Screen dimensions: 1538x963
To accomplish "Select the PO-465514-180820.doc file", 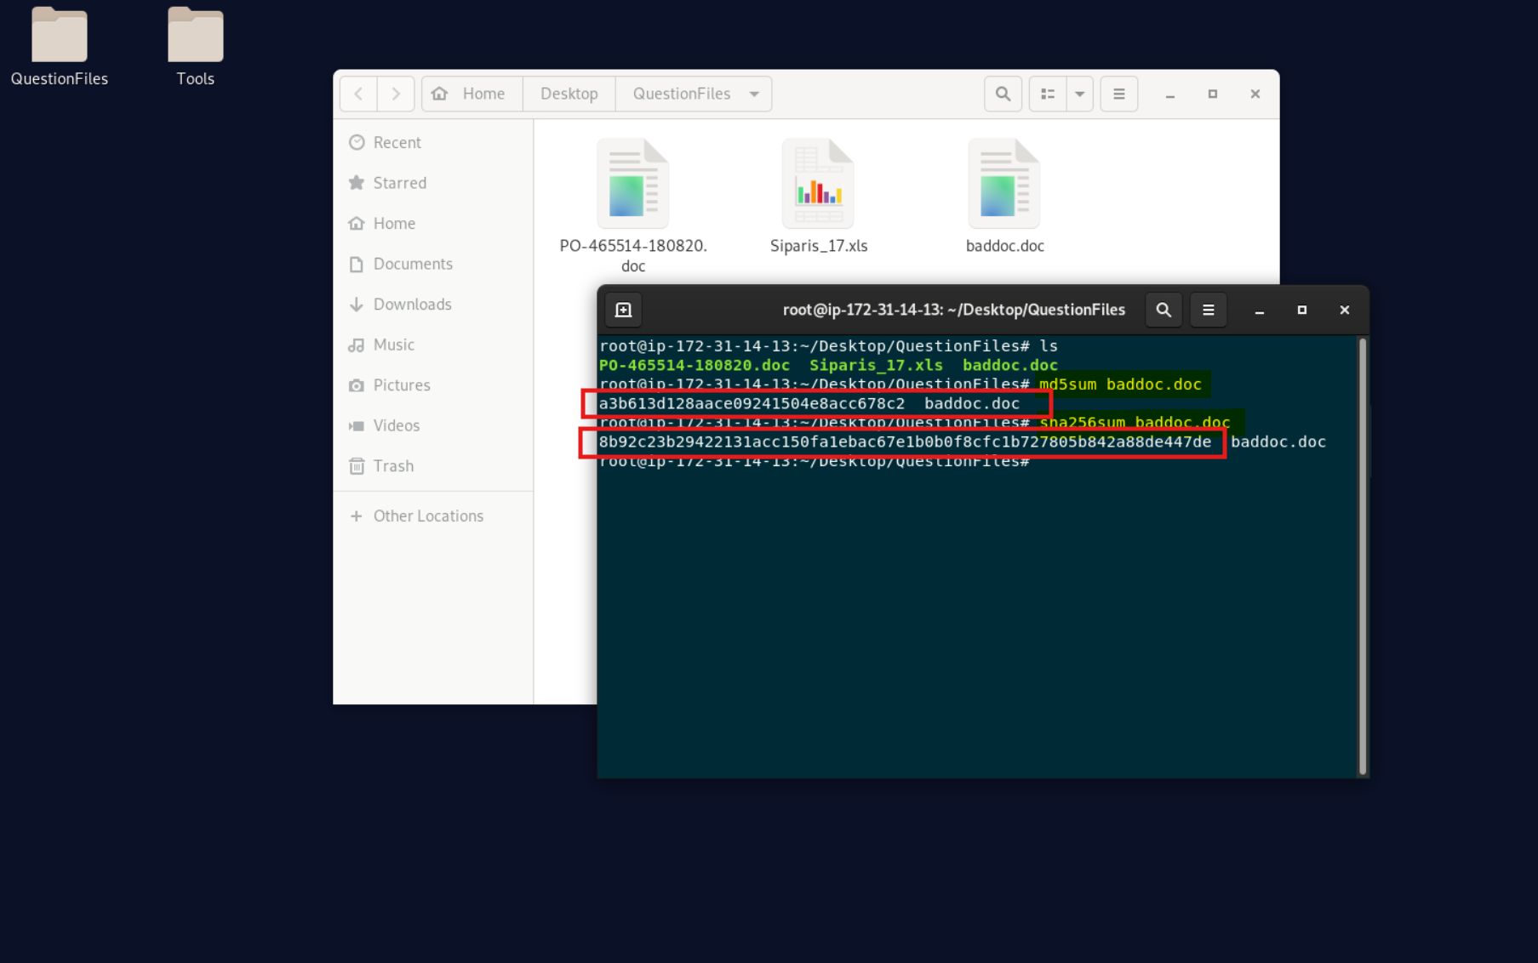I will coord(632,206).
